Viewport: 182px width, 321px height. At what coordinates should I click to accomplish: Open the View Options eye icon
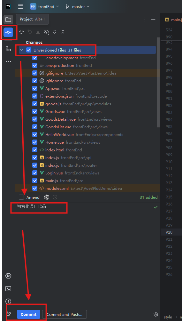click(x=46, y=32)
